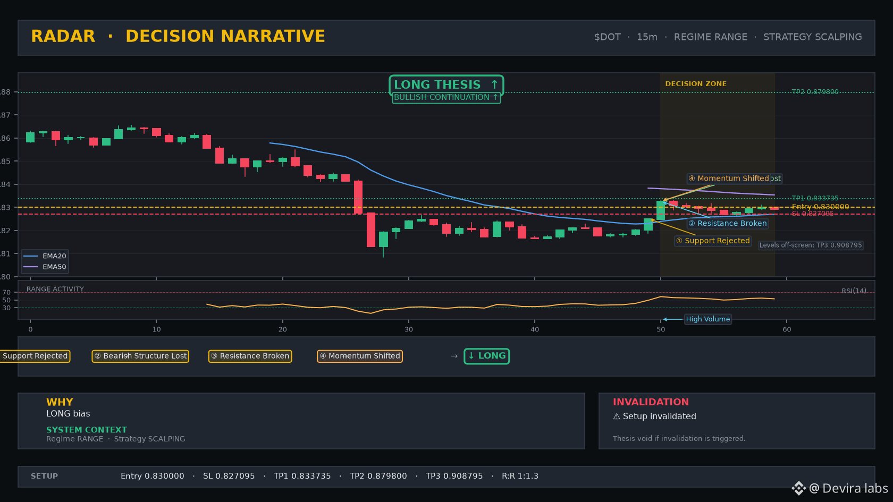Click the BULLISH CONTINUATION label

446,97
